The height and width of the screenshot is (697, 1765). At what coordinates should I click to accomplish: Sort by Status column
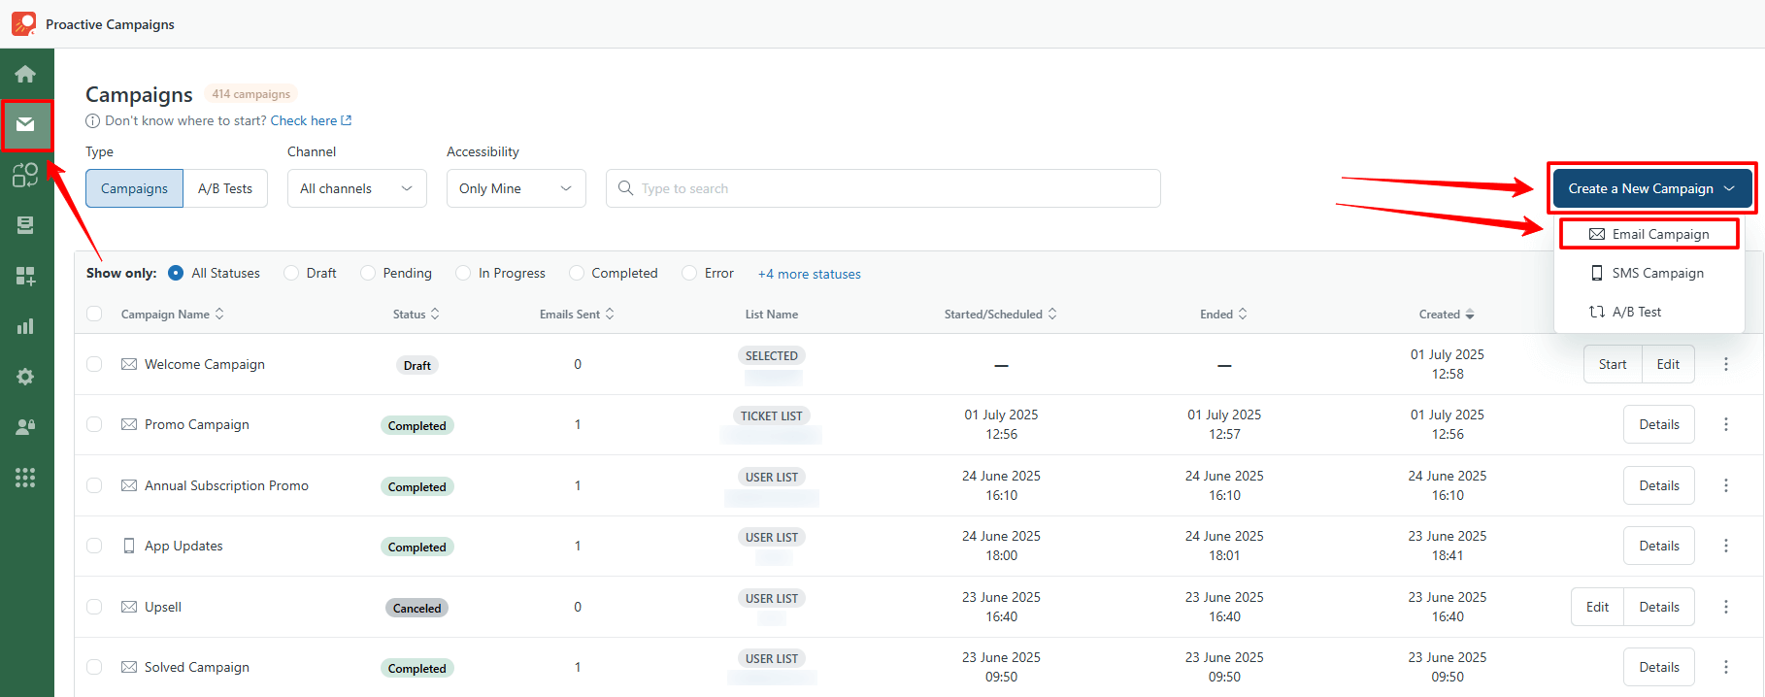pyautogui.click(x=416, y=314)
